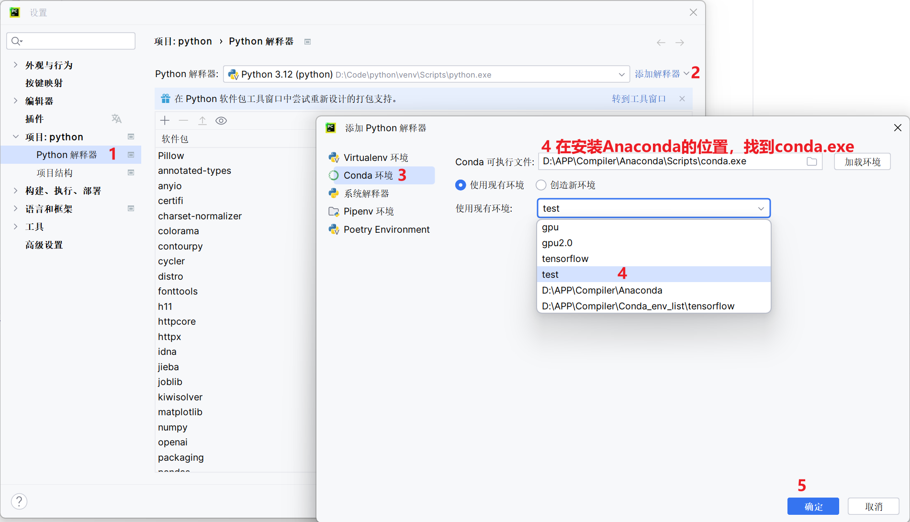This screenshot has height=522, width=910.
Task: Click project-level icon next to 语言和框架
Action: click(x=131, y=208)
